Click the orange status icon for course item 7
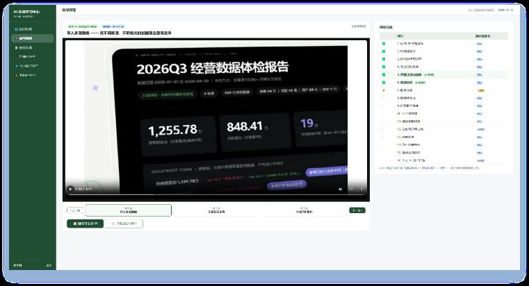Screen dimensions: 529x286 [384, 90]
